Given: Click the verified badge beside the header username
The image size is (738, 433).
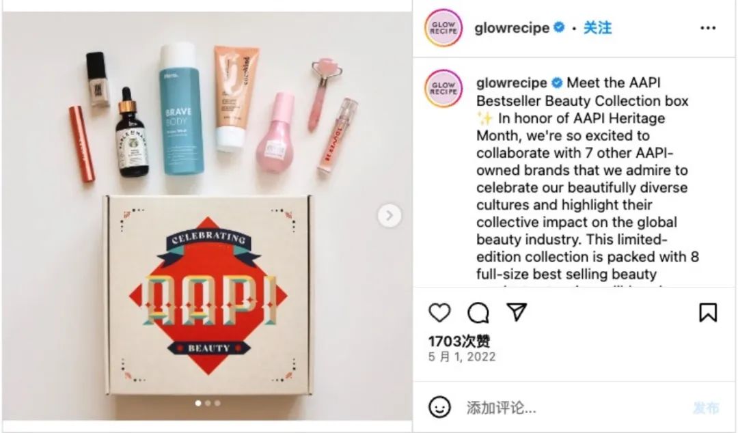Looking at the screenshot, I should (x=559, y=27).
